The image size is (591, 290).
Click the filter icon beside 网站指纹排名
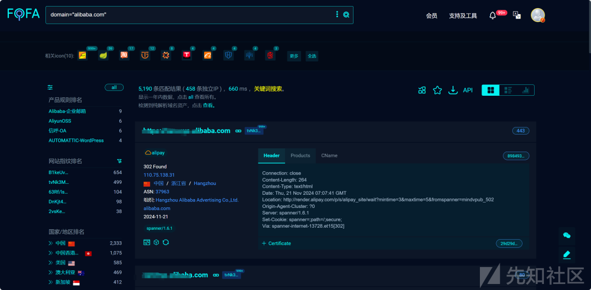[x=119, y=161]
